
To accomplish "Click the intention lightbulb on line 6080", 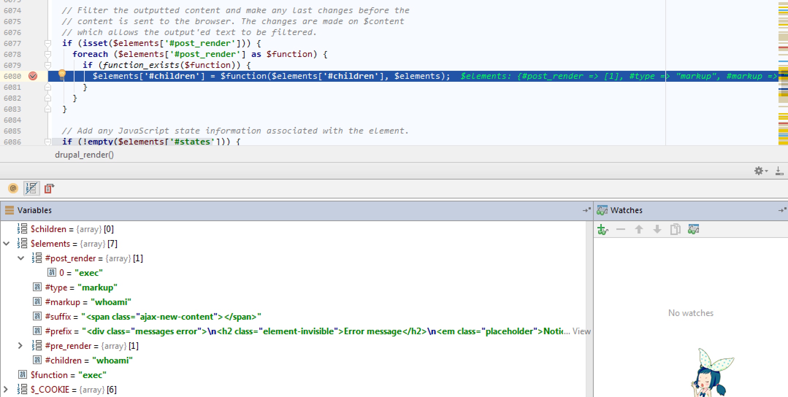I will (62, 74).
